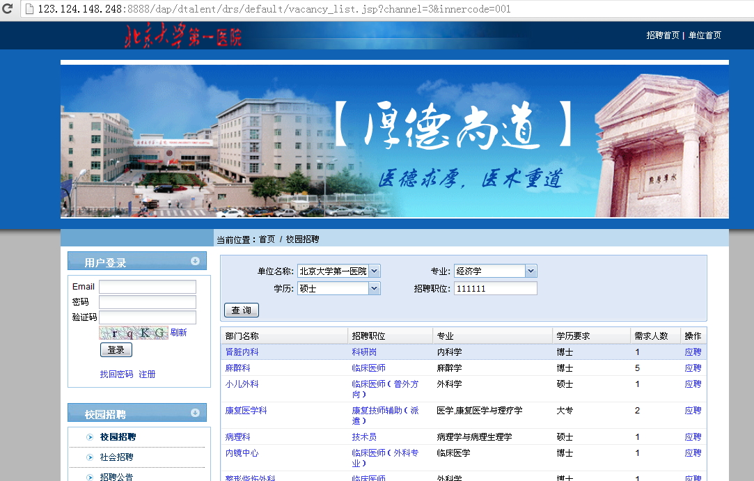Focus the Email input field

147,287
